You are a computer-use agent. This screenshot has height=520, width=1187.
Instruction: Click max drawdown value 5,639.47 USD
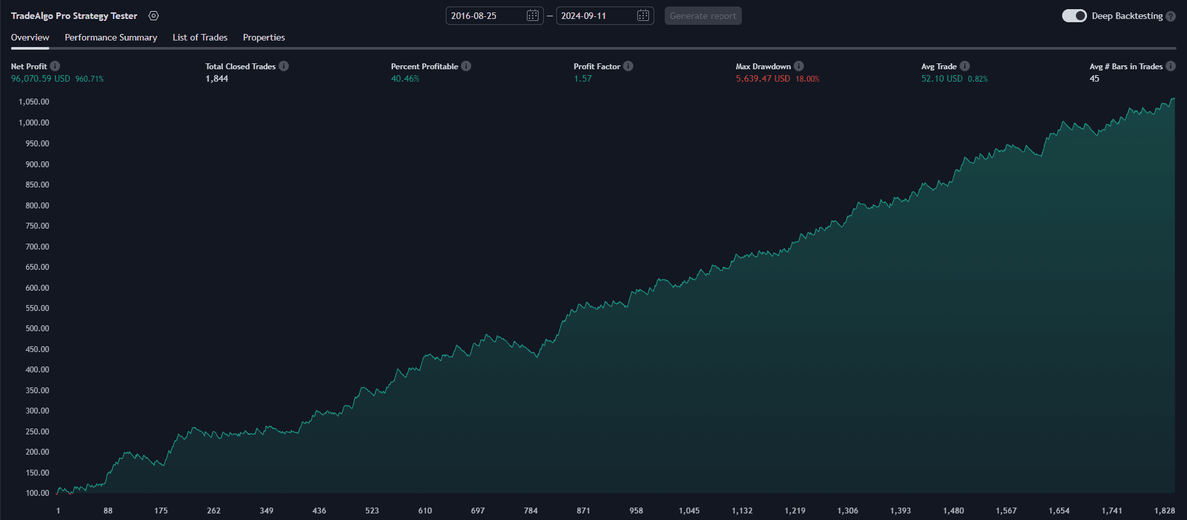coord(763,78)
